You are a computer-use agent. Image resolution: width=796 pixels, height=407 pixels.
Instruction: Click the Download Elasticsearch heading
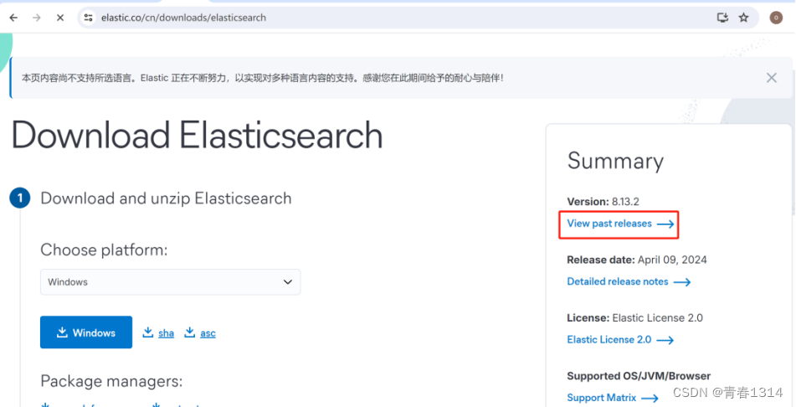(x=197, y=135)
